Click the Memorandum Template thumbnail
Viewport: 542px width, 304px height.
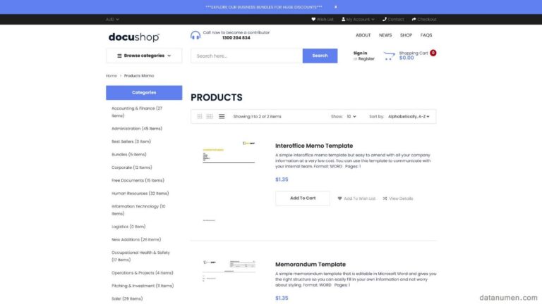[x=229, y=271]
